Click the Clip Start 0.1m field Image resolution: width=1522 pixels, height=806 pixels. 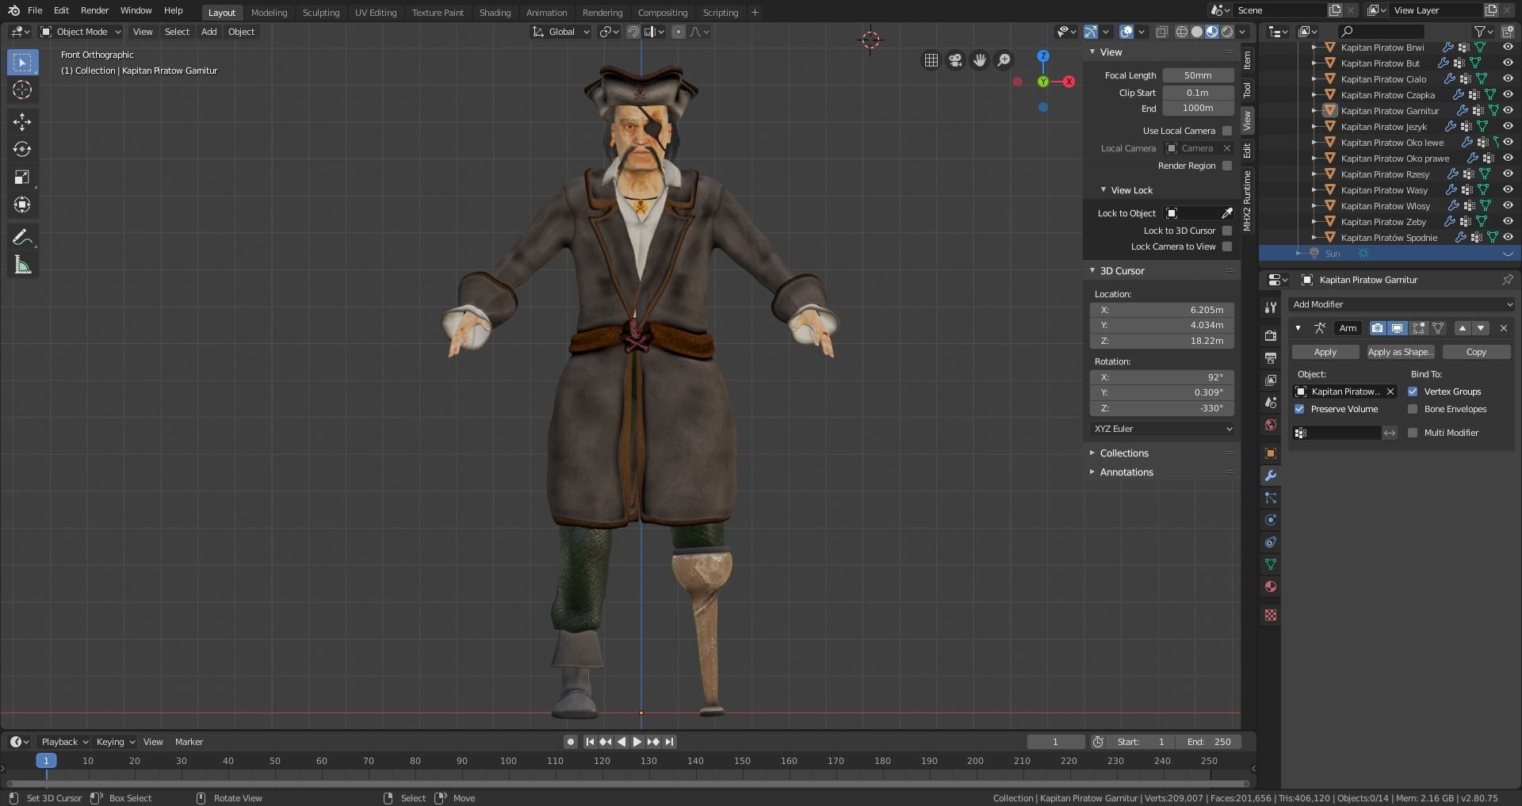pyautogui.click(x=1198, y=93)
